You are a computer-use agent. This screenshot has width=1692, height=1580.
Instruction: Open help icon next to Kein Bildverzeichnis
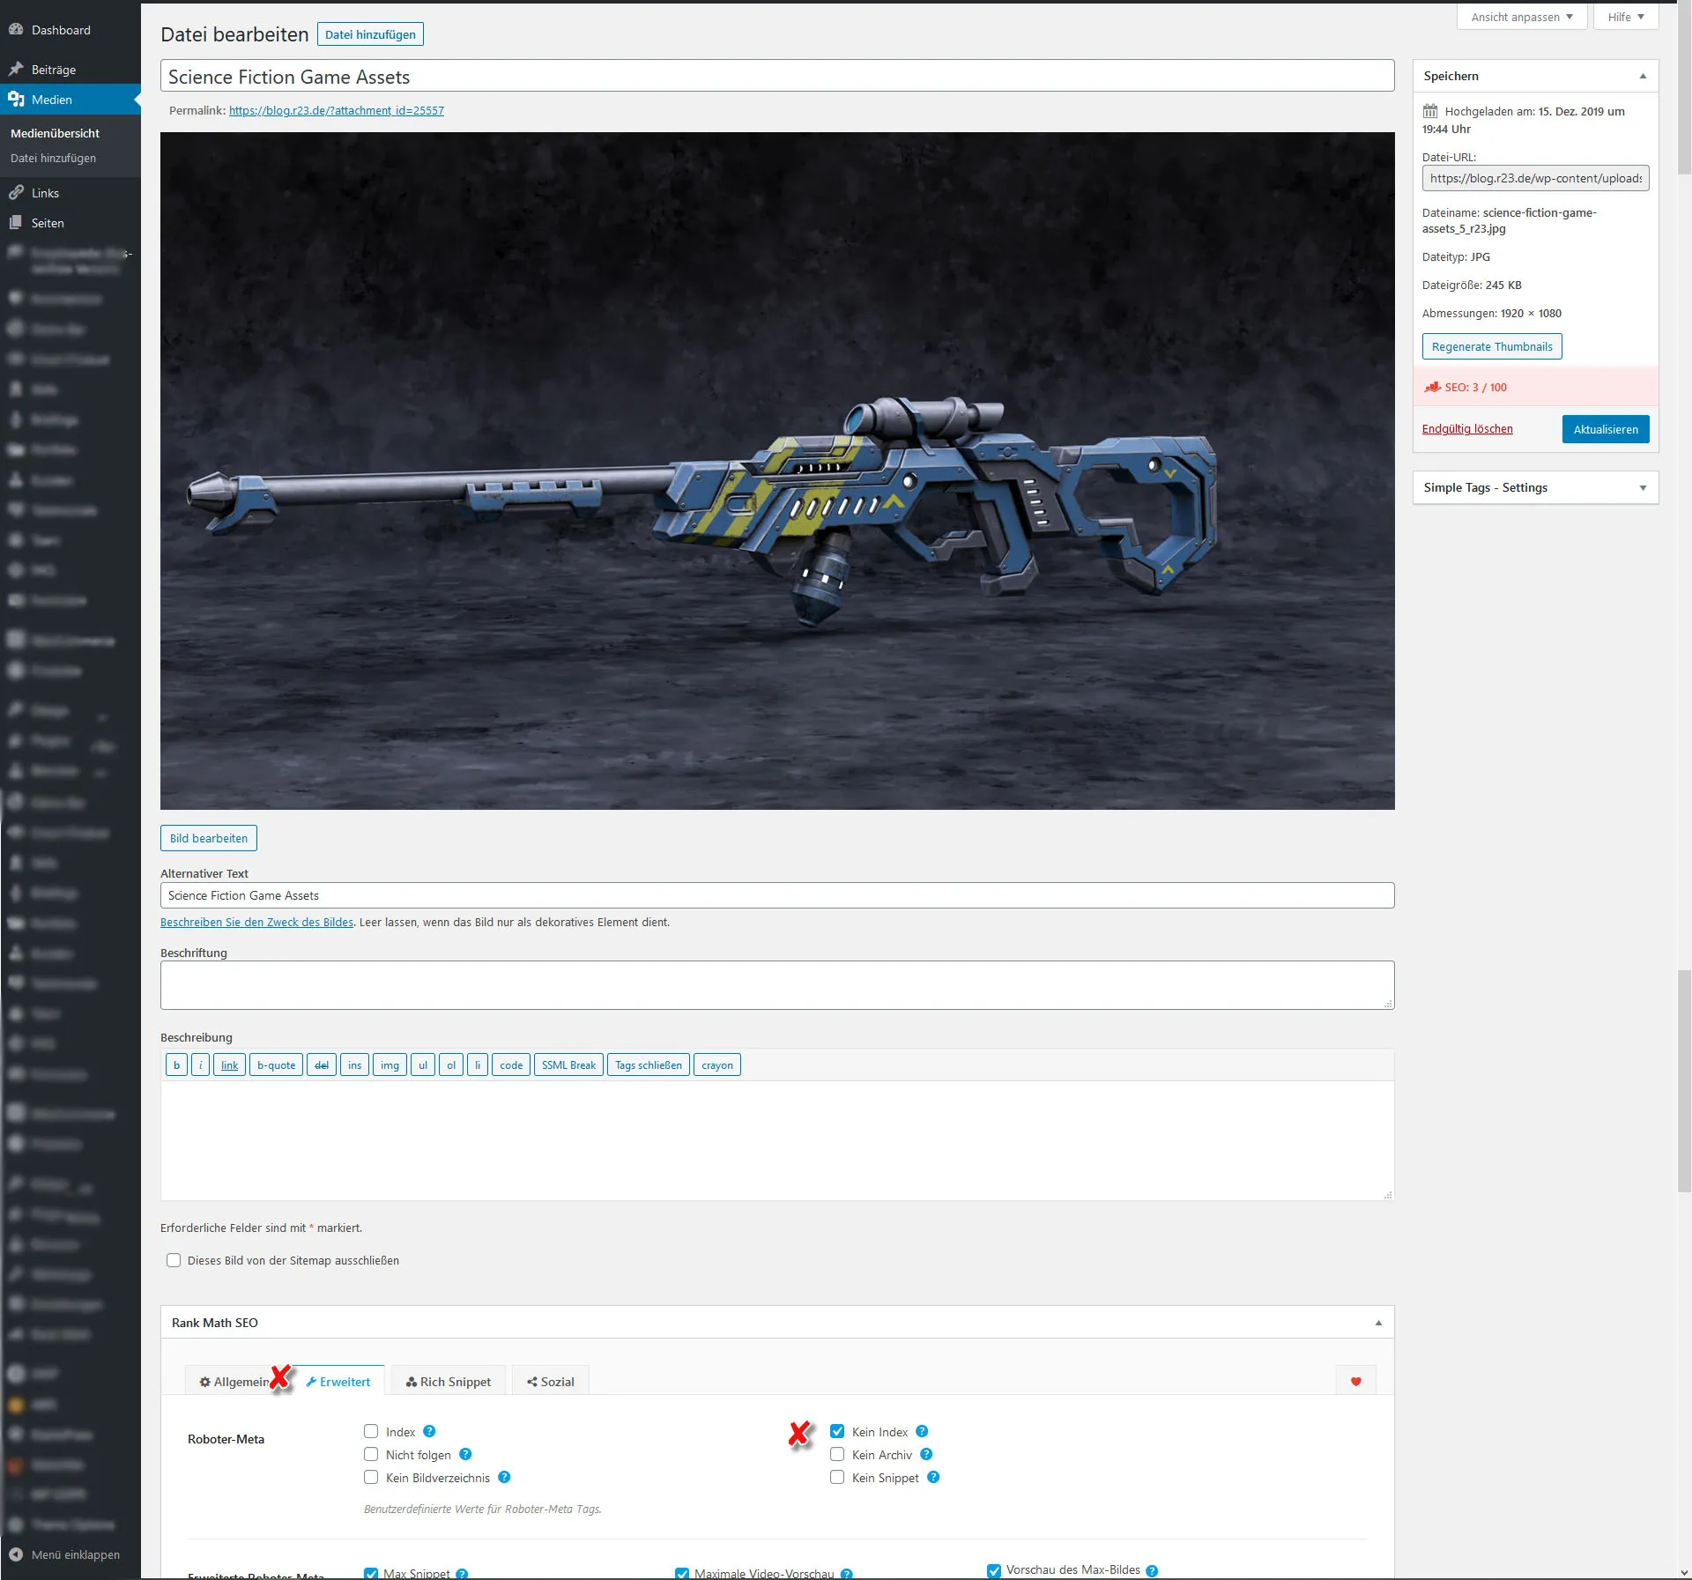tap(504, 1477)
